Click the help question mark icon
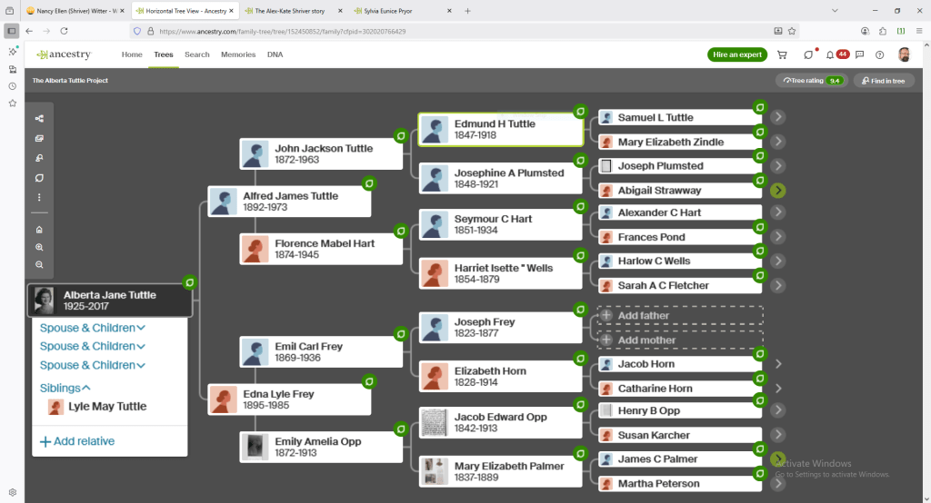 879,54
